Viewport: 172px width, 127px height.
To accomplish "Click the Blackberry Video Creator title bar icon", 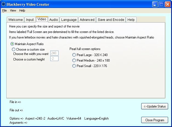I will coord(3,4).
